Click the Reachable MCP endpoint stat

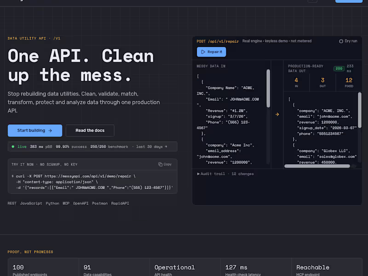tap(328, 268)
